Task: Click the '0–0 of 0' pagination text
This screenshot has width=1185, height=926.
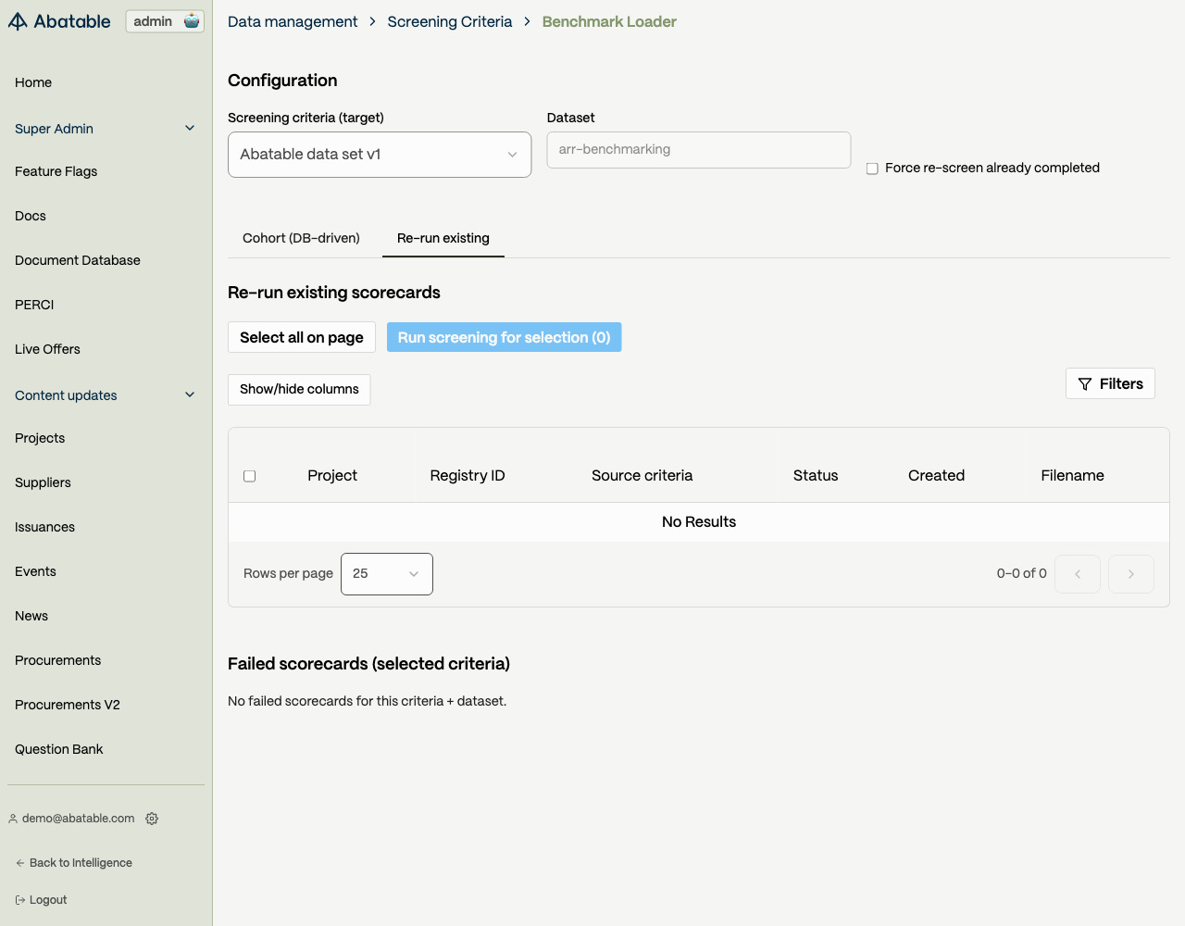Action: tap(1022, 574)
